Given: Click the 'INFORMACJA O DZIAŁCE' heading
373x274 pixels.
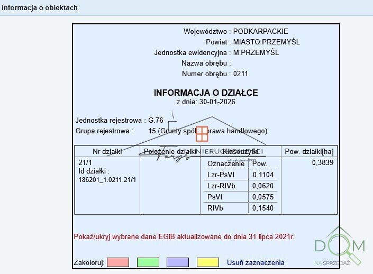Looking at the screenshot, I should pyautogui.click(x=206, y=93).
